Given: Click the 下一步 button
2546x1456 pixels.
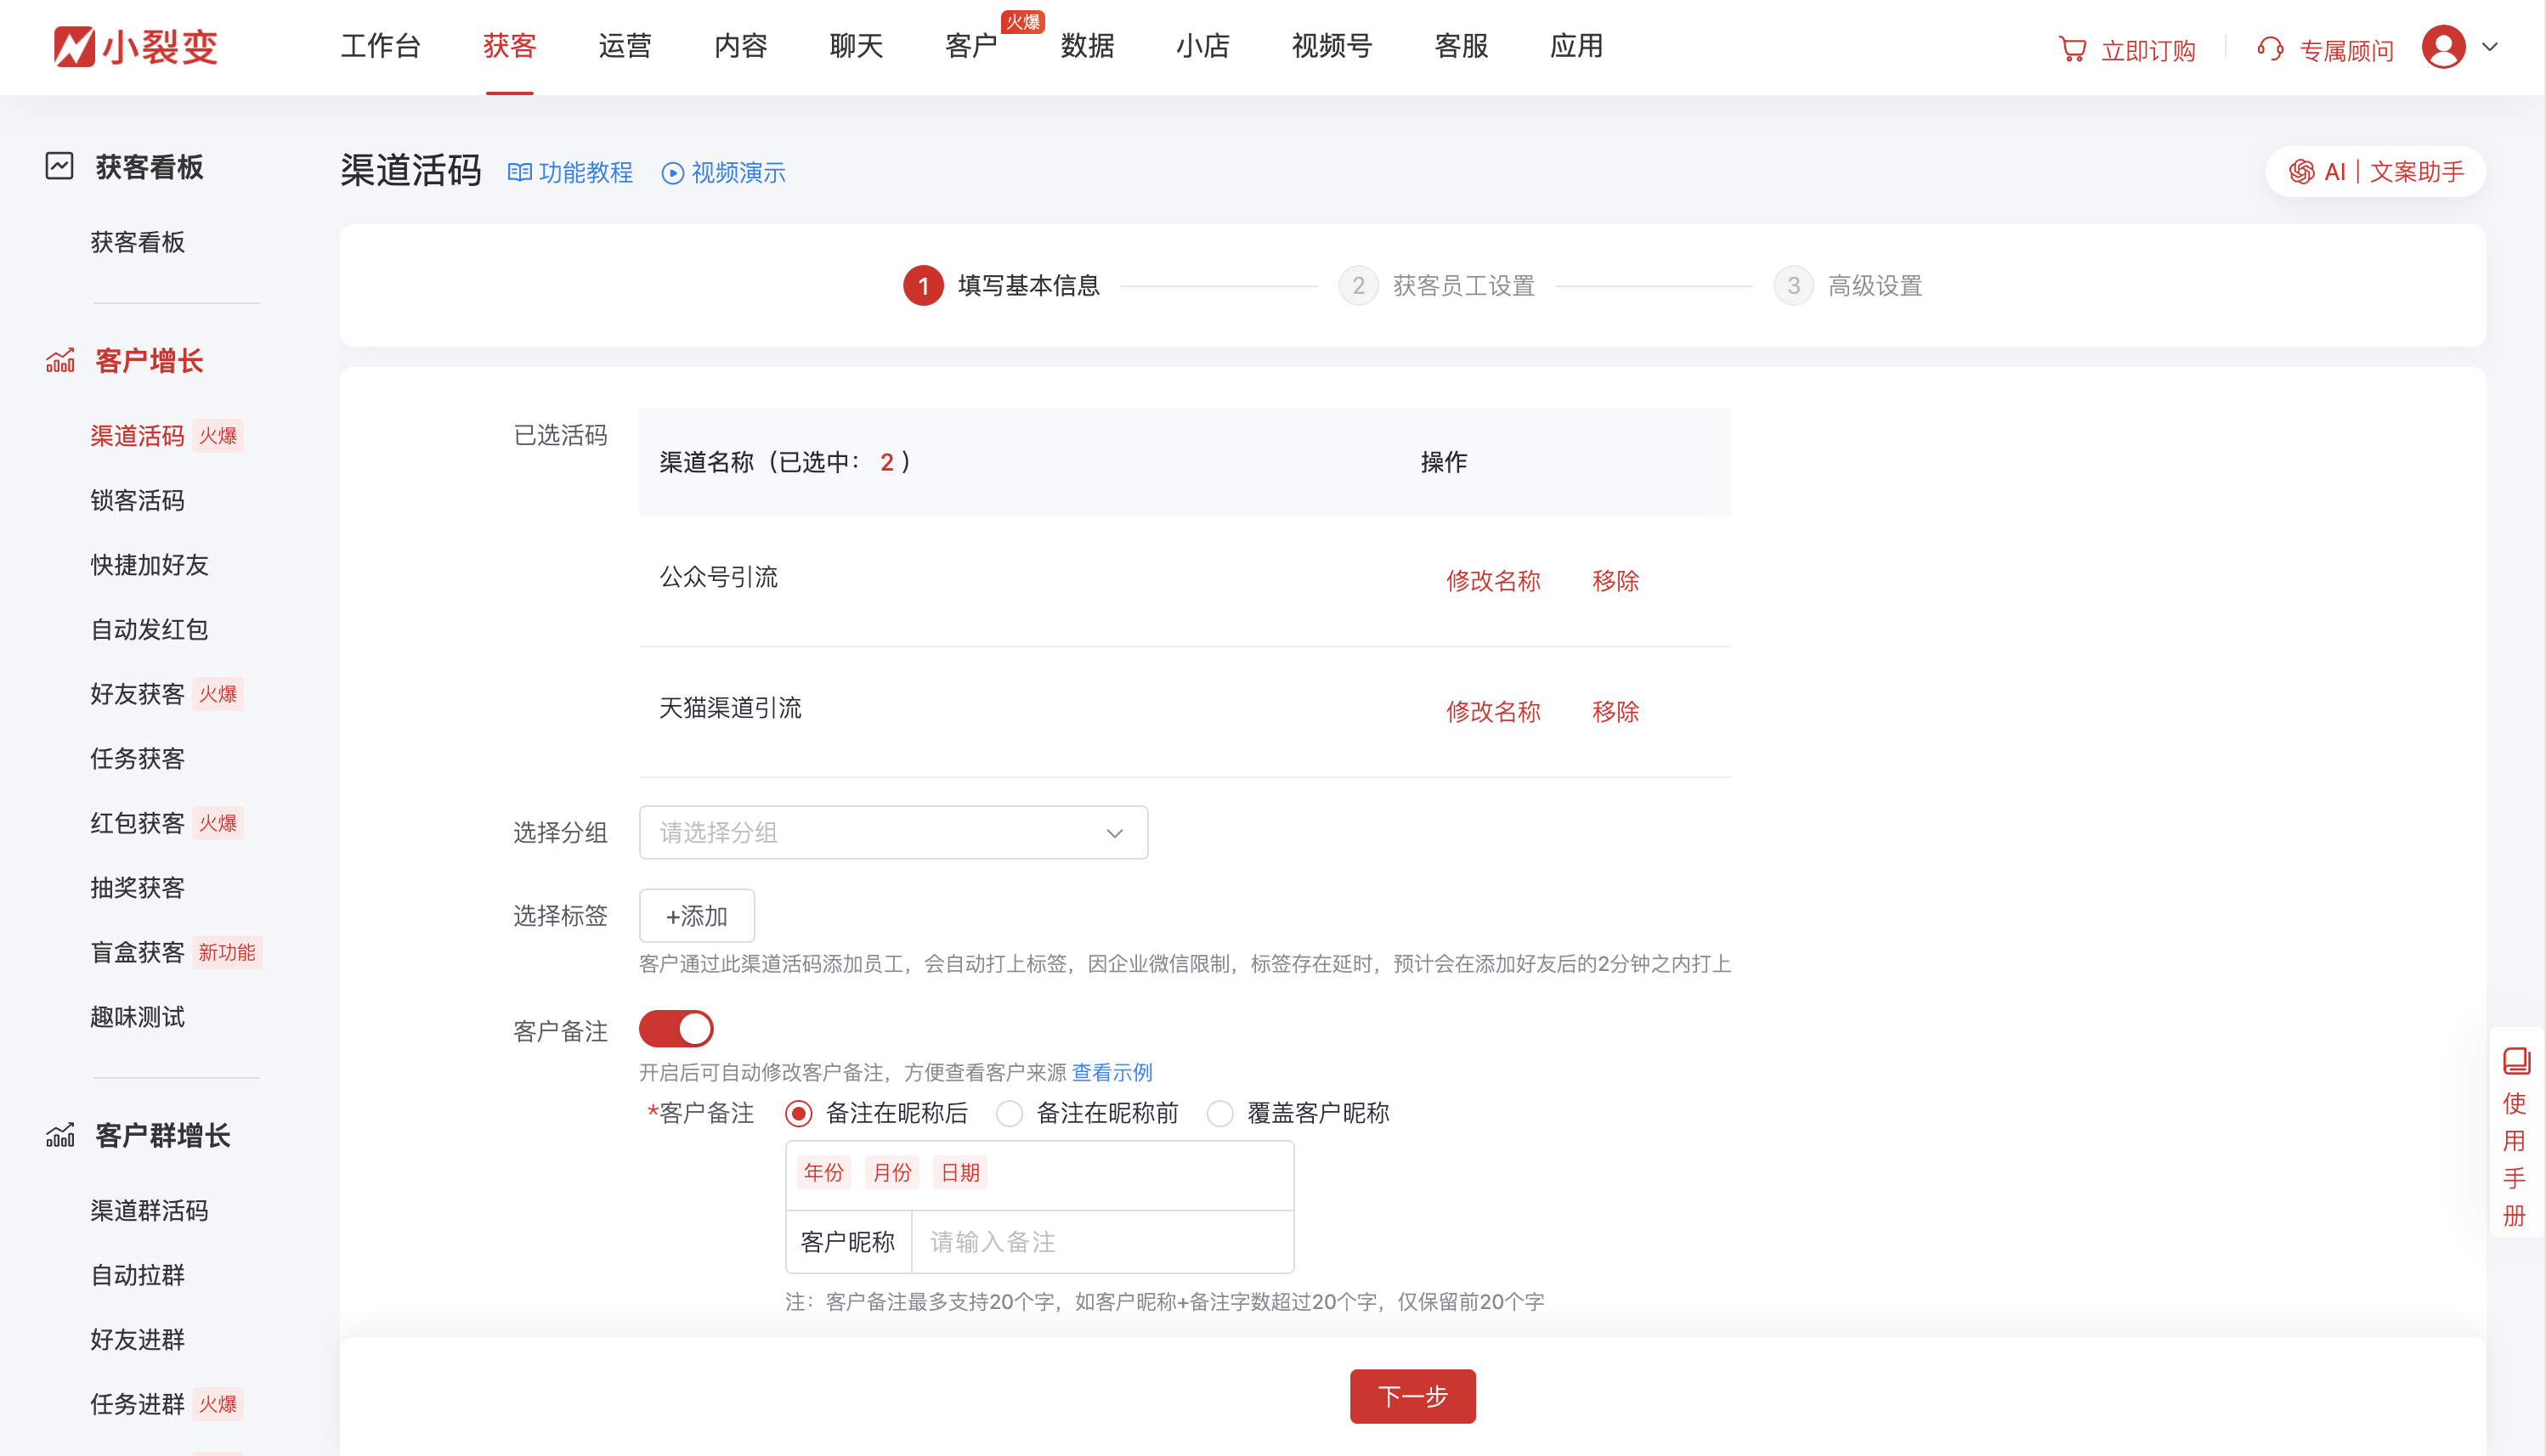Looking at the screenshot, I should pyautogui.click(x=1412, y=1396).
